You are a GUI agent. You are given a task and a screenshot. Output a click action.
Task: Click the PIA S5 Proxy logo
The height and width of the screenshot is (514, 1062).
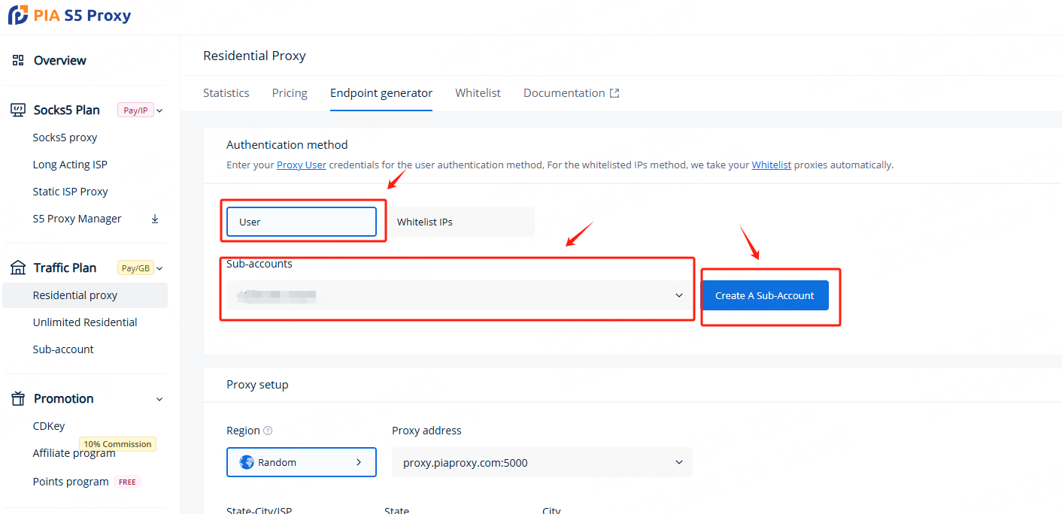[69, 15]
